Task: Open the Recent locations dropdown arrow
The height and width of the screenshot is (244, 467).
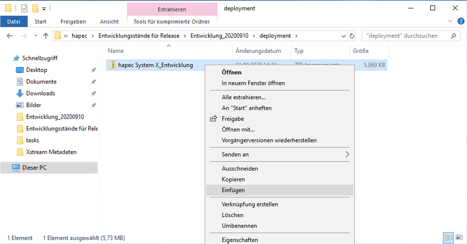Action: pyautogui.click(x=36, y=36)
